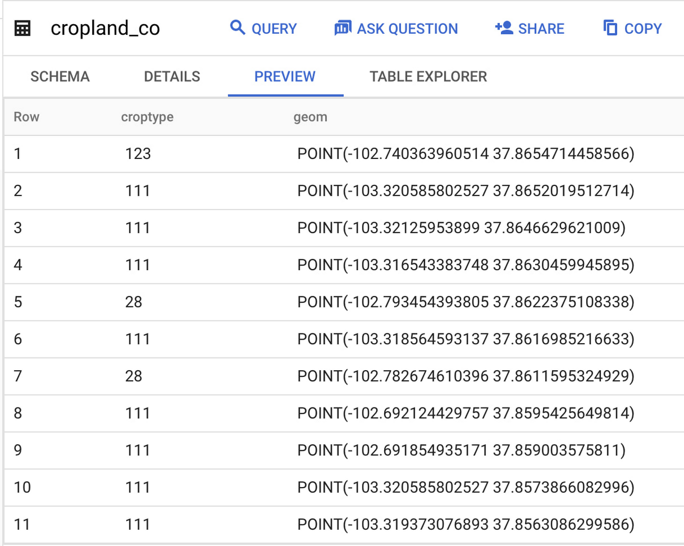Open the QUERY button
684x546 pixels.
tap(263, 28)
